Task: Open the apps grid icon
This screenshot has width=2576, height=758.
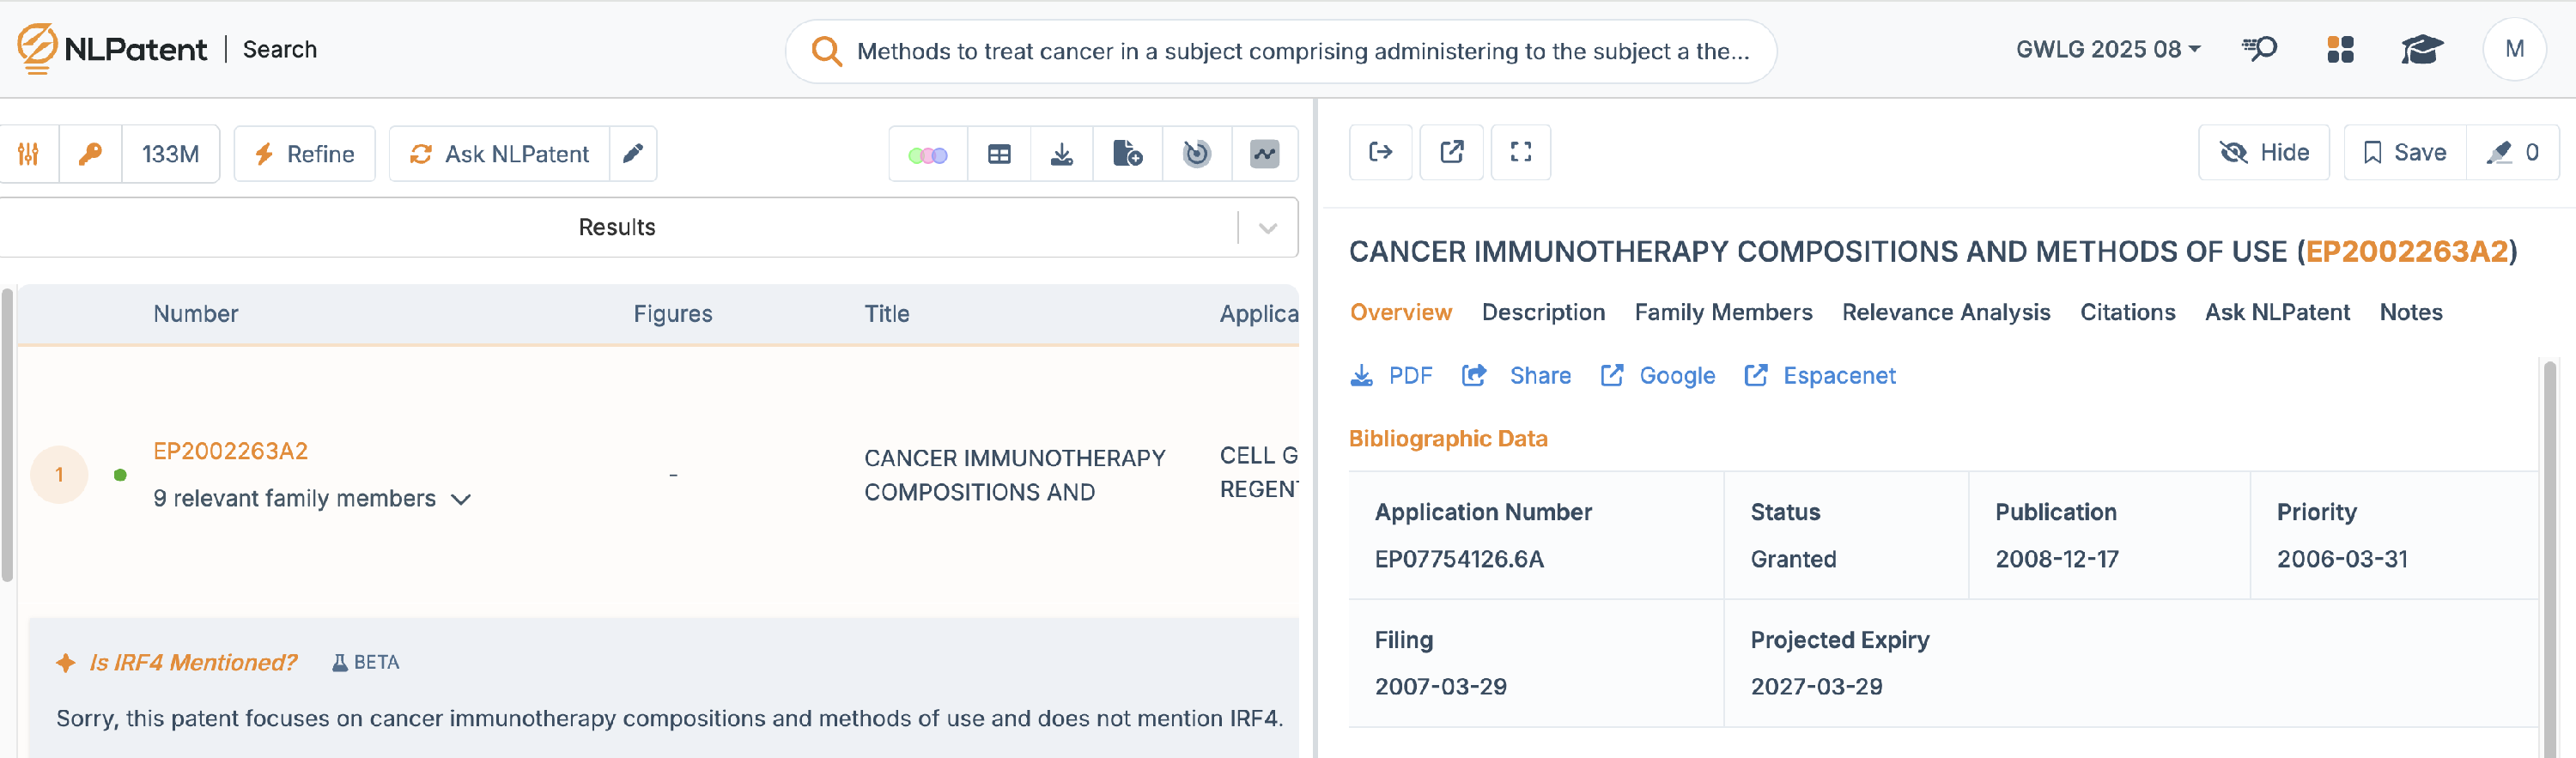Action: [x=2340, y=49]
